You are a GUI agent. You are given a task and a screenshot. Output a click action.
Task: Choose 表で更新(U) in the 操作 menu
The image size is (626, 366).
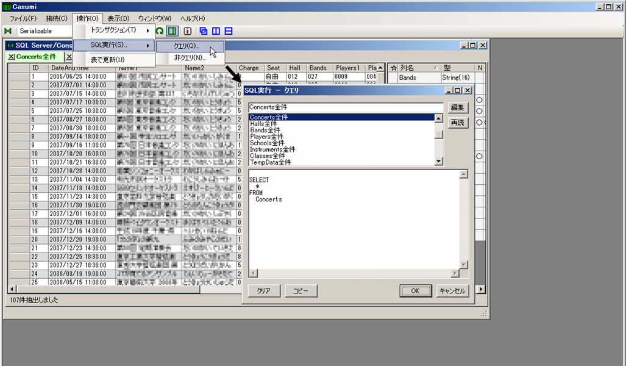107,60
